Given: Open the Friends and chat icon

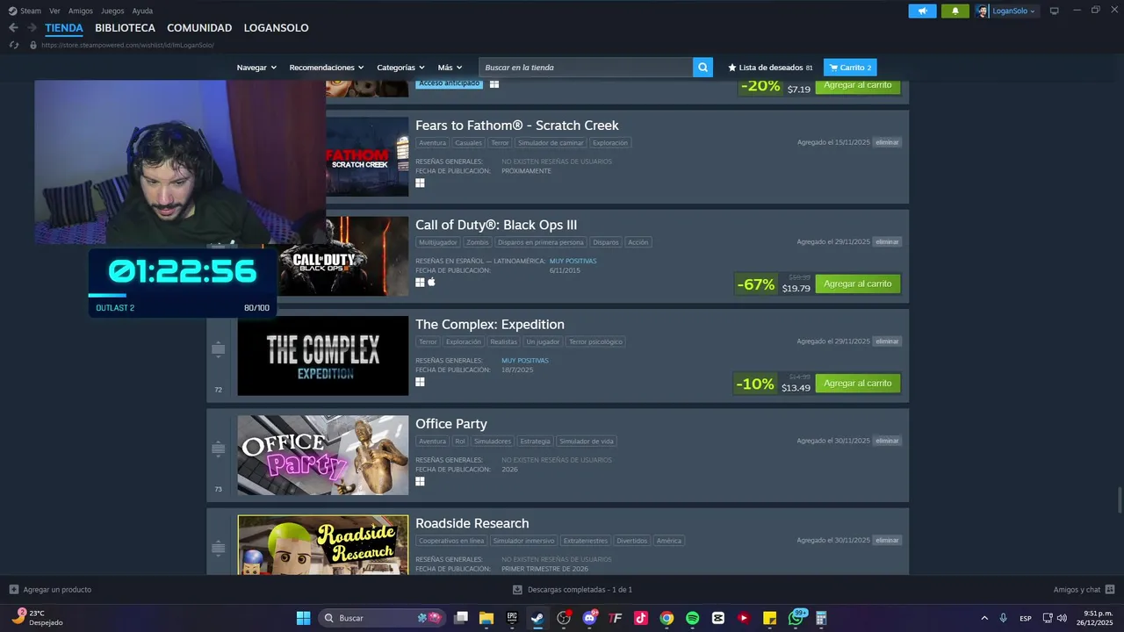Looking at the screenshot, I should tap(1110, 590).
